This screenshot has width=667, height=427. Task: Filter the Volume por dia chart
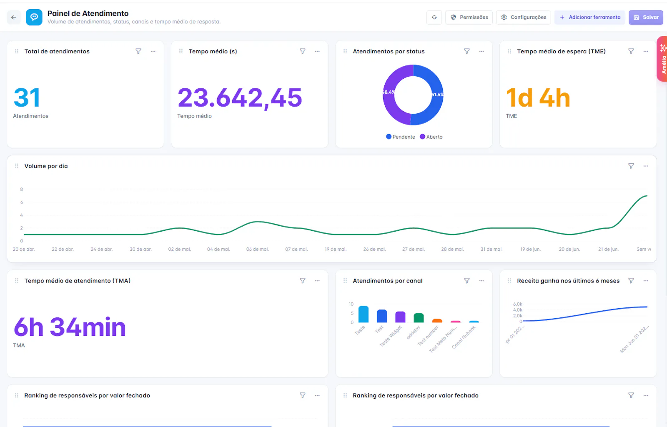(631, 166)
